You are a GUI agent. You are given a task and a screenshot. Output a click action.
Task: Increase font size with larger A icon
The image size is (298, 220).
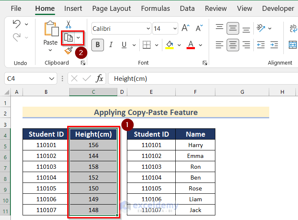[x=185, y=28]
